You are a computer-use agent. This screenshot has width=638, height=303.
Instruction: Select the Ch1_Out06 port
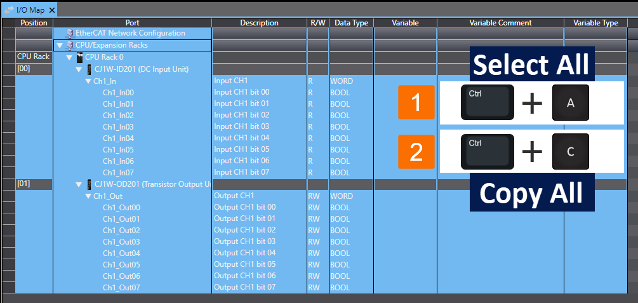[122, 276]
